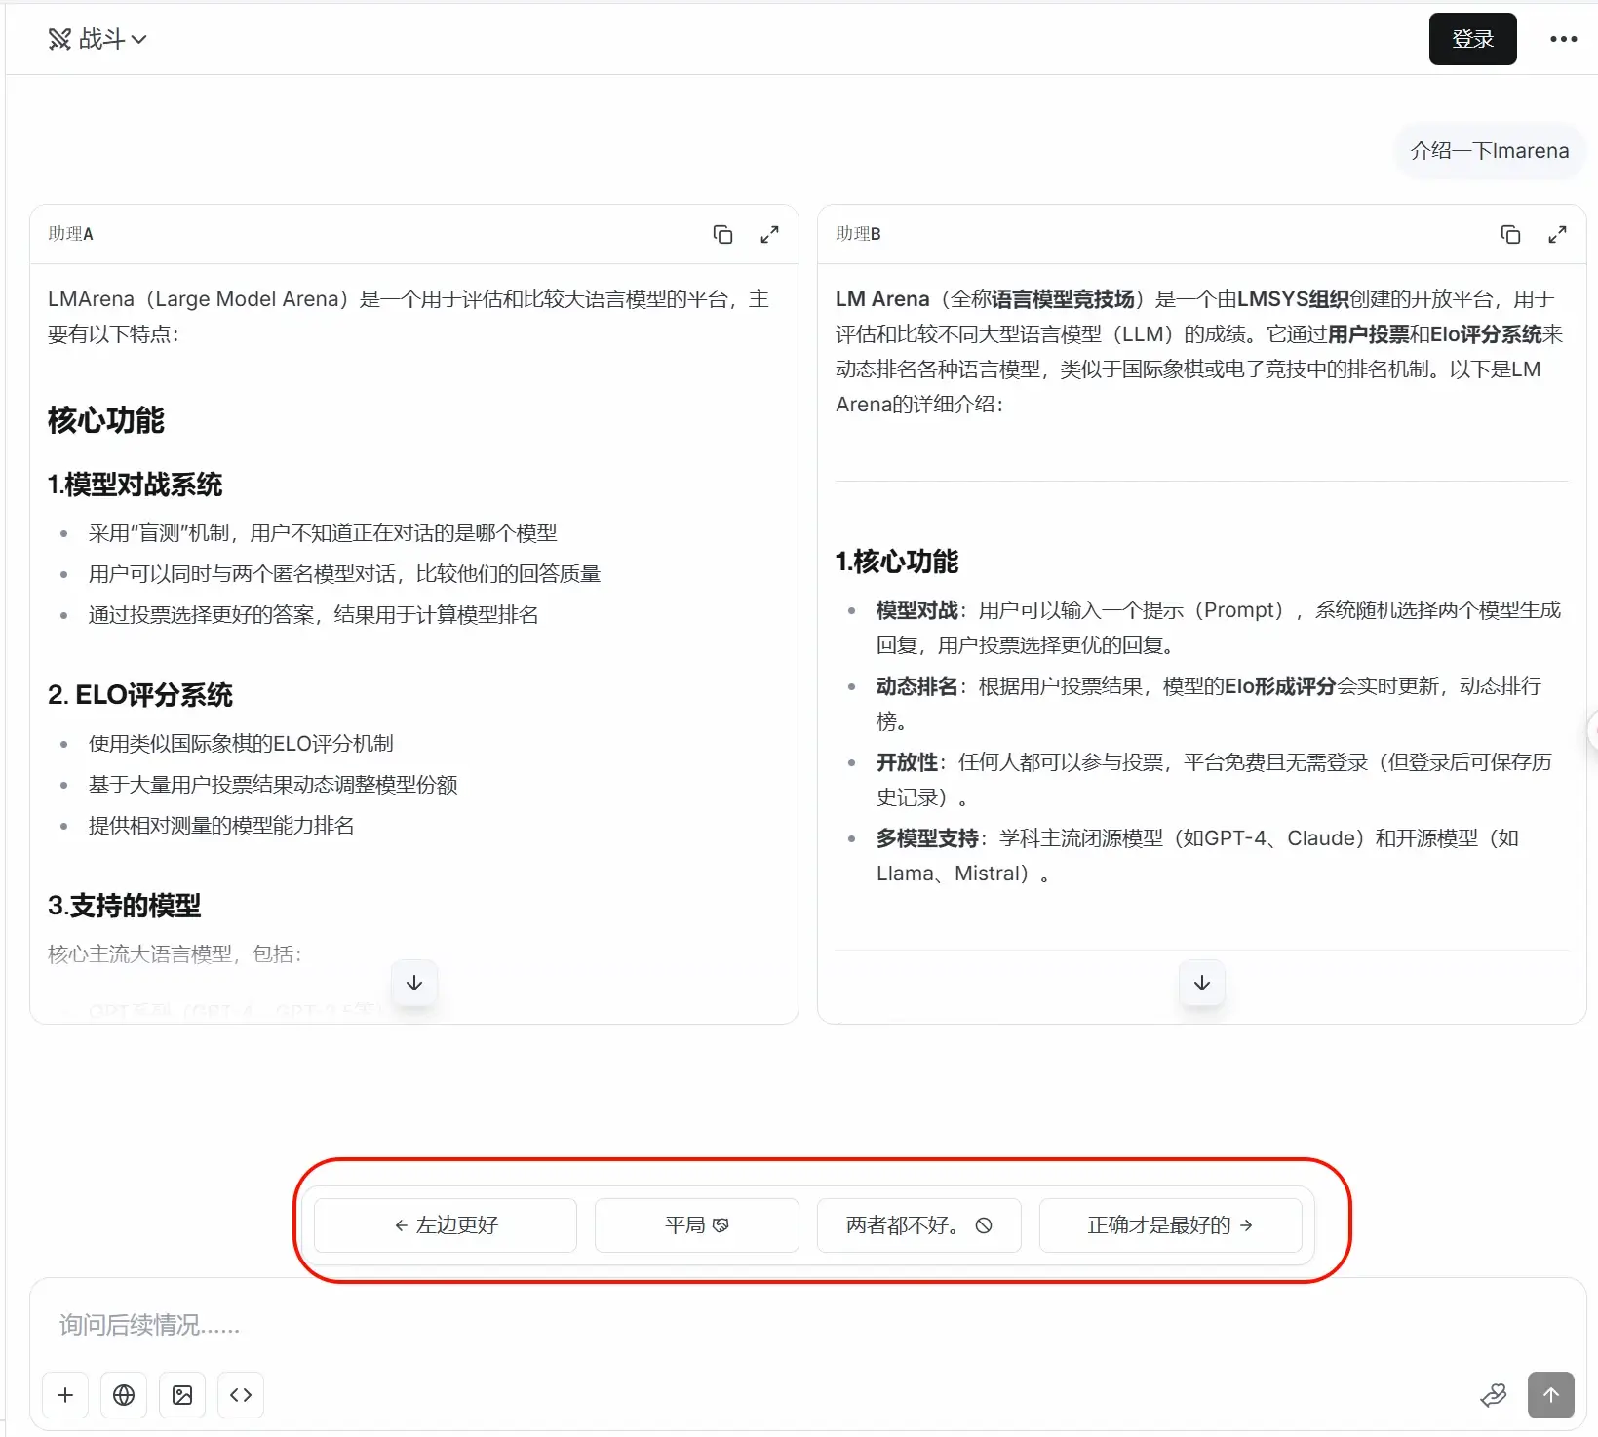Viewport: 1598px width, 1437px height.
Task: Click the image upload icon
Action: tap(182, 1395)
